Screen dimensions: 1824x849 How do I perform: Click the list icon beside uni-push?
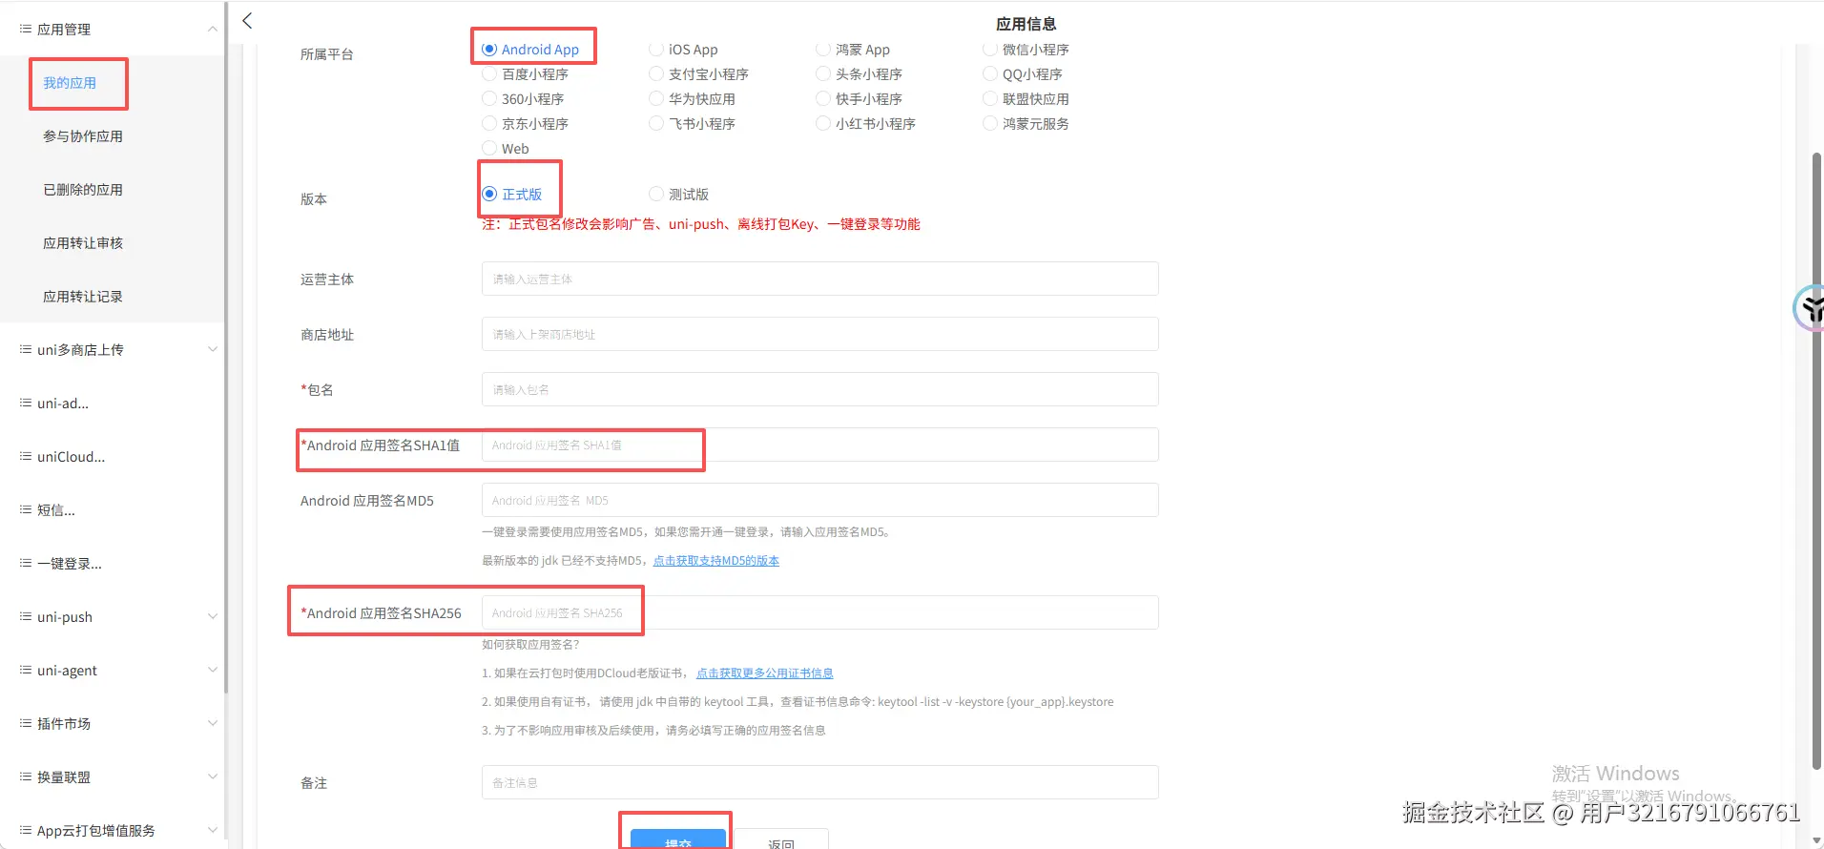pyautogui.click(x=26, y=617)
